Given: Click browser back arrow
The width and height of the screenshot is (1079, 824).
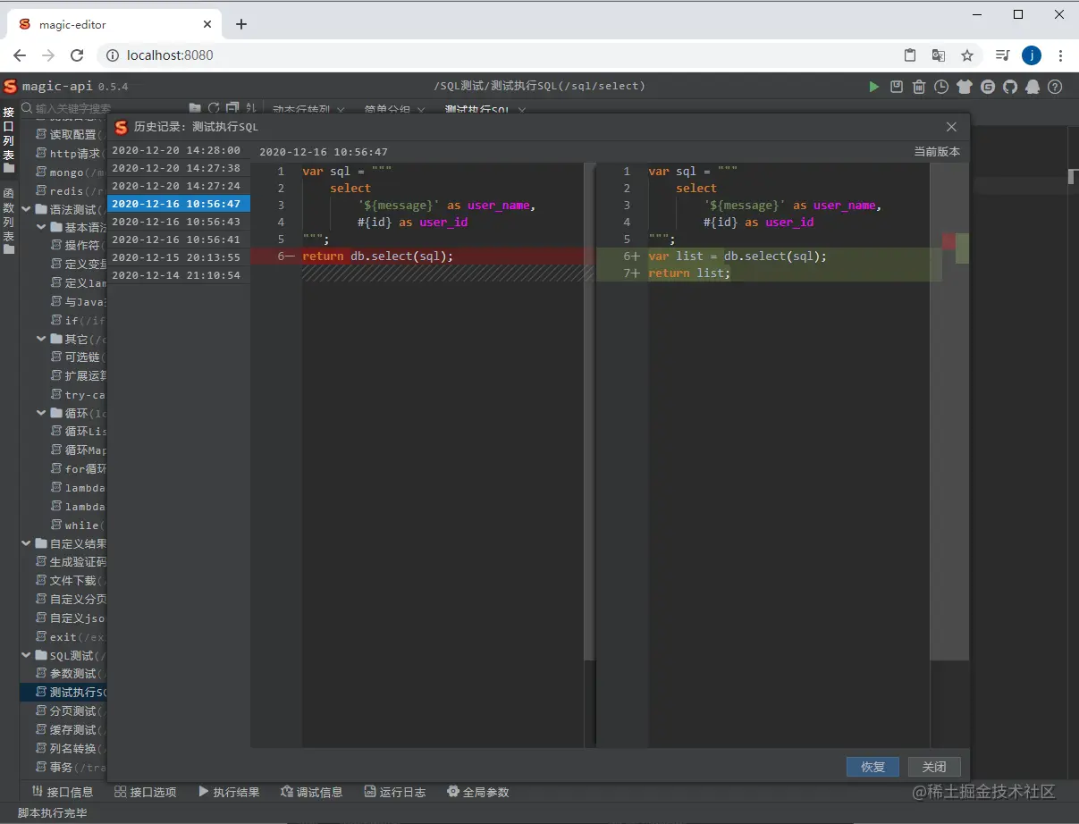Looking at the screenshot, I should click(x=20, y=55).
